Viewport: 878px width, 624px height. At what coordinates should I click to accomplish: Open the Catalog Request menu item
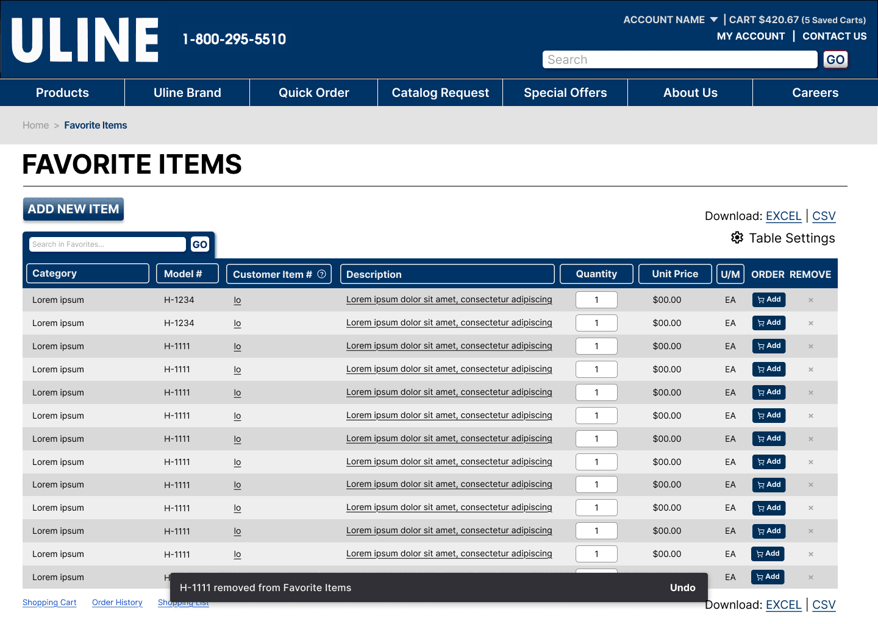pyautogui.click(x=440, y=93)
